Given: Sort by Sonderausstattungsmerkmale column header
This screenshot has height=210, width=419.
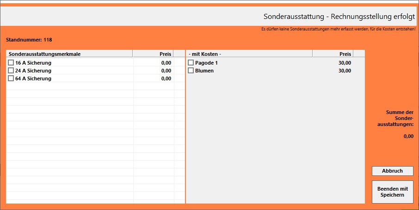Looking at the screenshot, I should point(69,54).
